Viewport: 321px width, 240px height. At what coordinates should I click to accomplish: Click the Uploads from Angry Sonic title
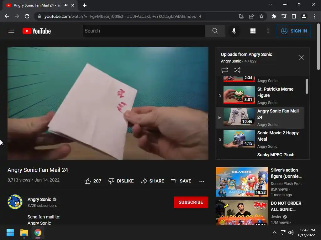tap(246, 54)
